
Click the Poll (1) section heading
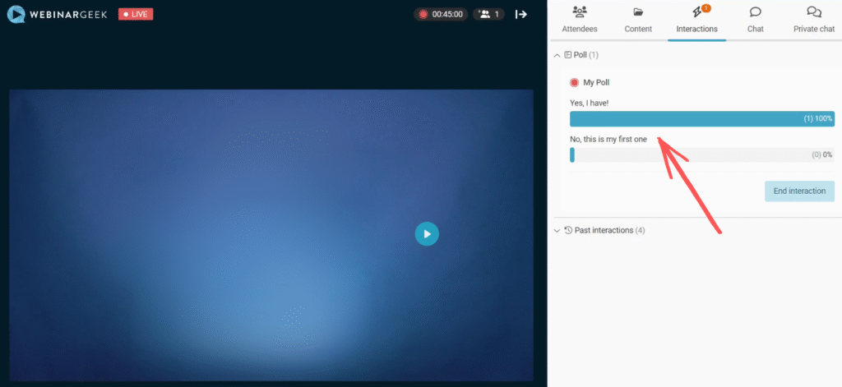pyautogui.click(x=581, y=55)
